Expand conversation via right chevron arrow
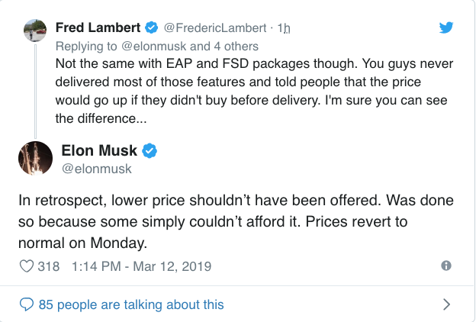Viewport: 476px width, 322px height. click(447, 304)
